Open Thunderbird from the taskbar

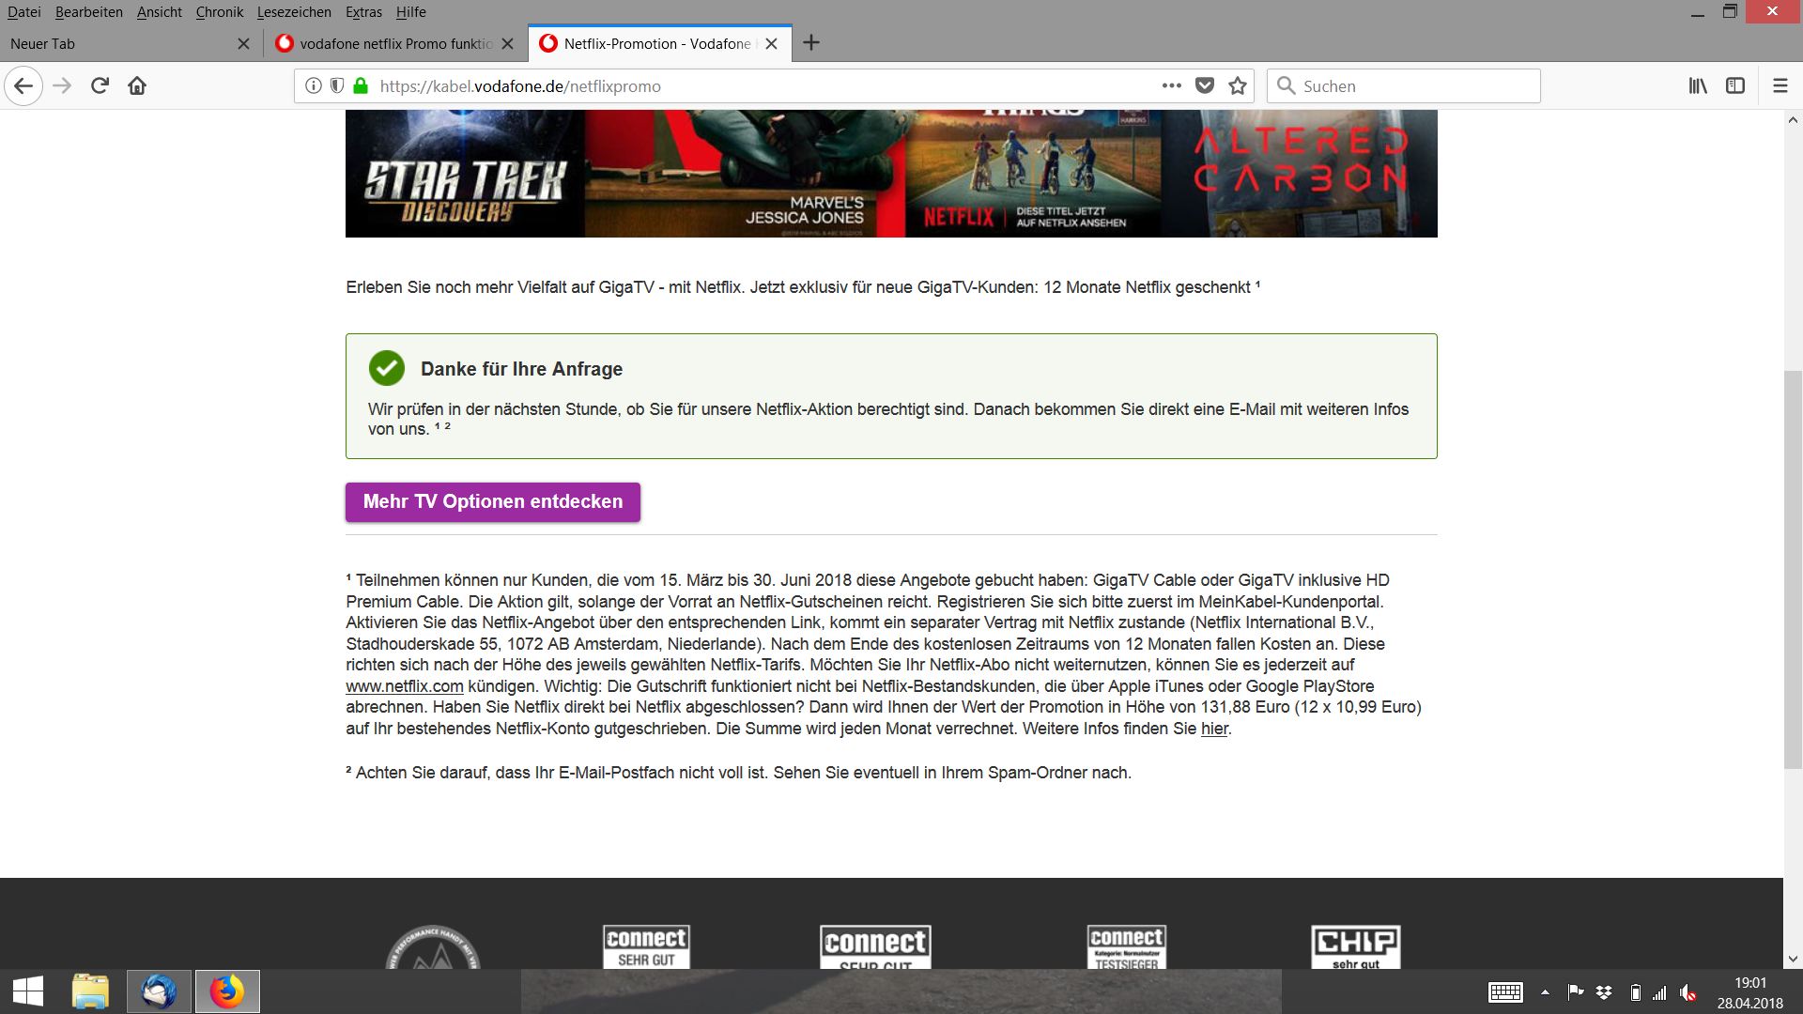[x=159, y=991]
